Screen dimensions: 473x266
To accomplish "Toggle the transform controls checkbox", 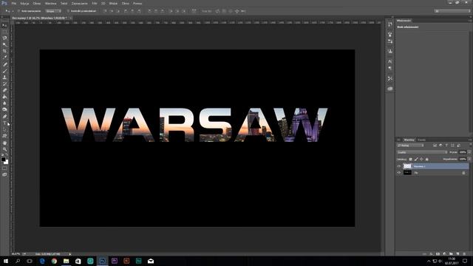I will point(68,11).
